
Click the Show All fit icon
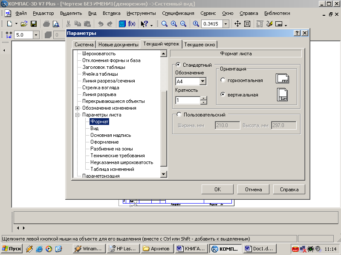247,24
